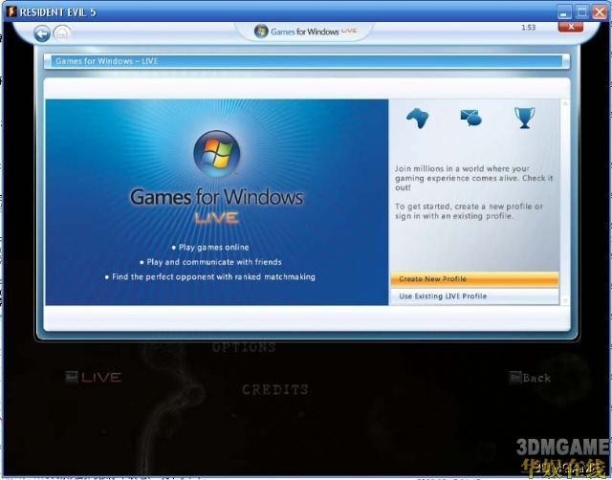612x480 pixels.
Task: Click the 'Games for Windows – LIVE' title strip
Action: pyautogui.click(x=306, y=61)
